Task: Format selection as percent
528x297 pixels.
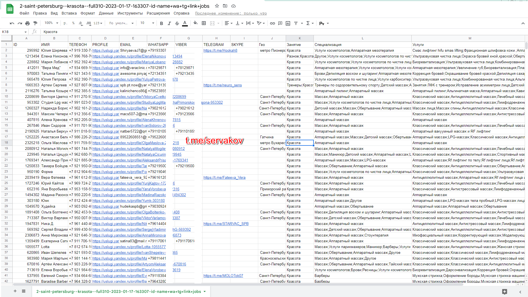Action: [73, 23]
